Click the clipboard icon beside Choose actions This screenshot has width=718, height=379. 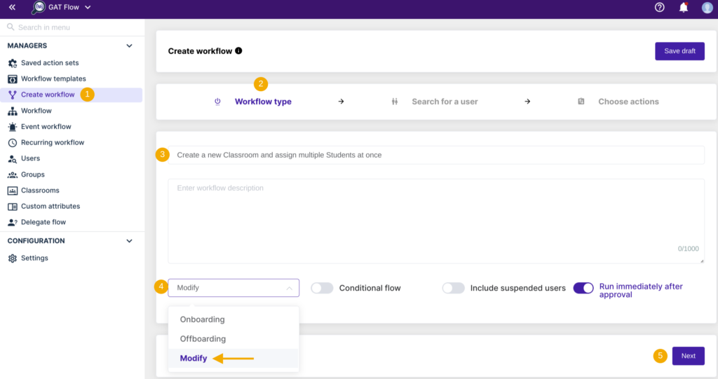pyautogui.click(x=581, y=101)
